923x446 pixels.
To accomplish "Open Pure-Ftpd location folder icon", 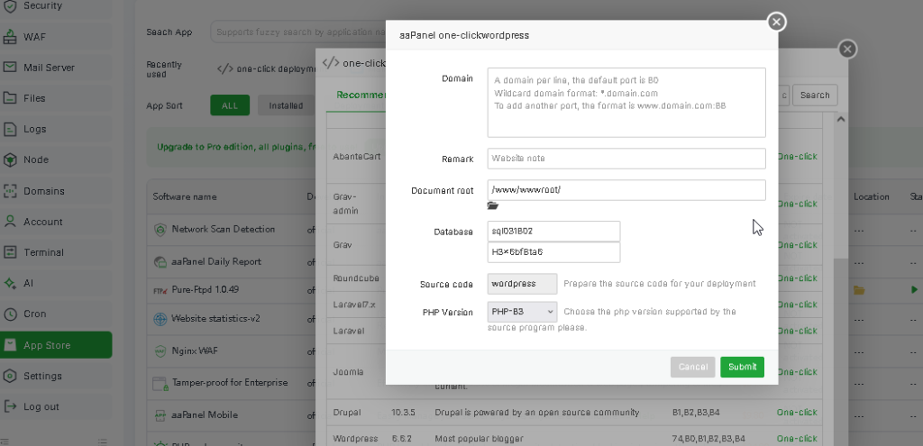I will point(859,290).
